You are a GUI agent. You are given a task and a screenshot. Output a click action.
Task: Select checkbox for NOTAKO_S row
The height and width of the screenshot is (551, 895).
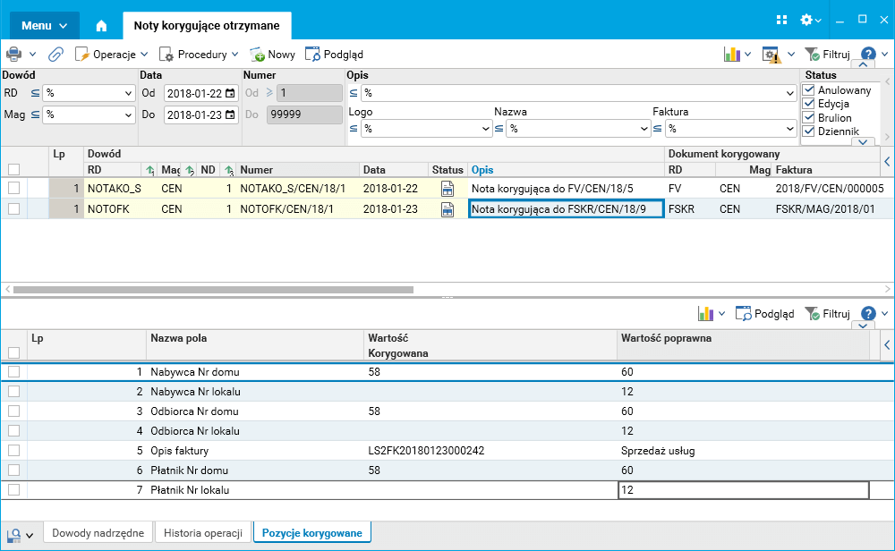(13, 188)
